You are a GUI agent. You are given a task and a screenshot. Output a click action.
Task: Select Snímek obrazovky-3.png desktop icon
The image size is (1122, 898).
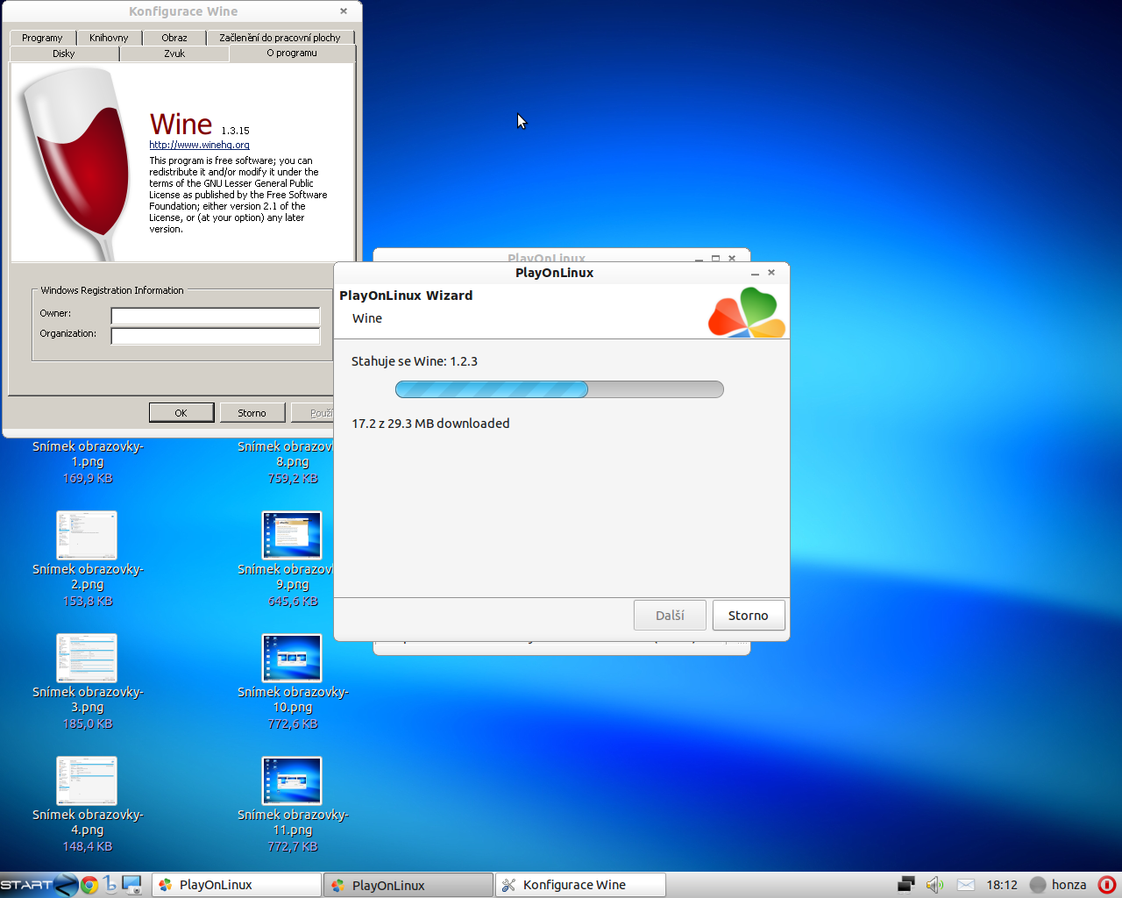click(x=87, y=658)
